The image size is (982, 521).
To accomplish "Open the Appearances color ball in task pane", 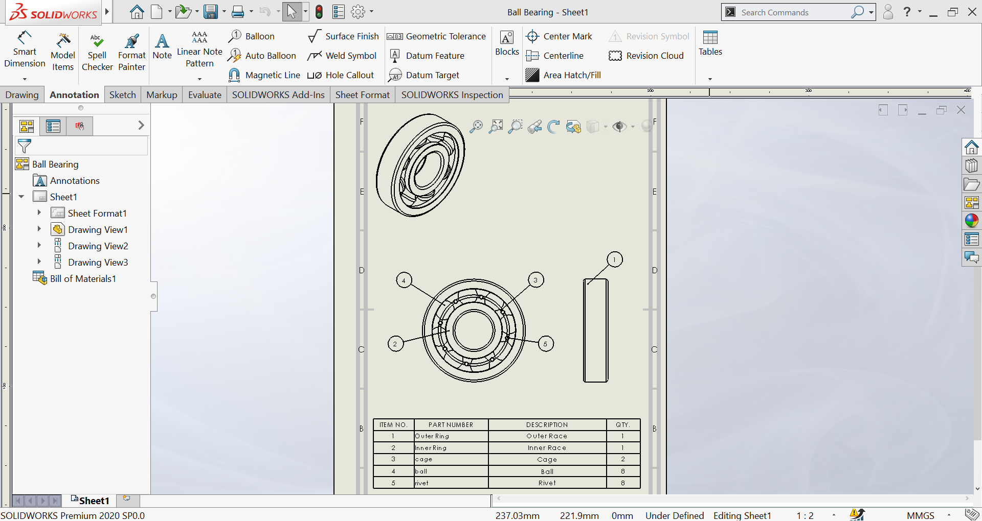I will point(971,221).
